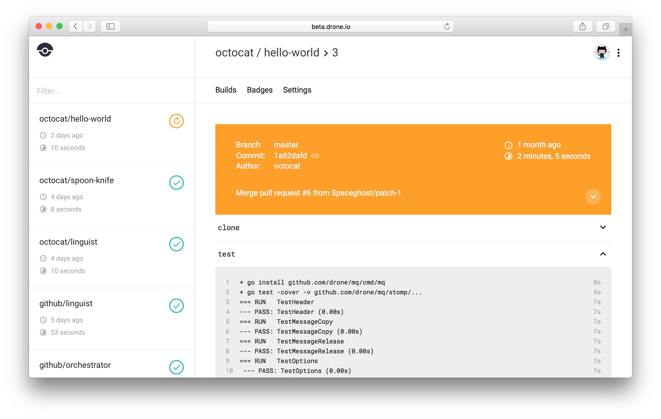The image size is (661, 419).
Task: Go to the Builds tab
Action: tap(226, 90)
